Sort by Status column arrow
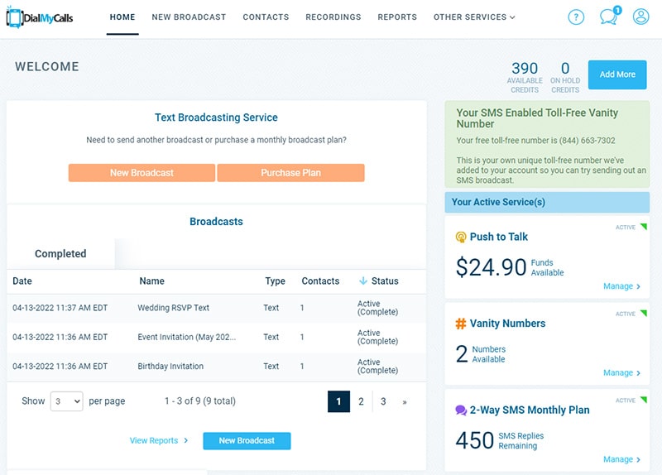Image resolution: width=662 pixels, height=475 pixels. pos(363,281)
